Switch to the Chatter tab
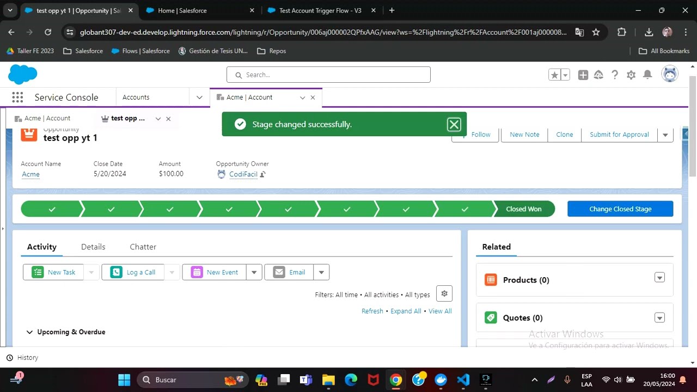This screenshot has height=392, width=697. pos(143,247)
